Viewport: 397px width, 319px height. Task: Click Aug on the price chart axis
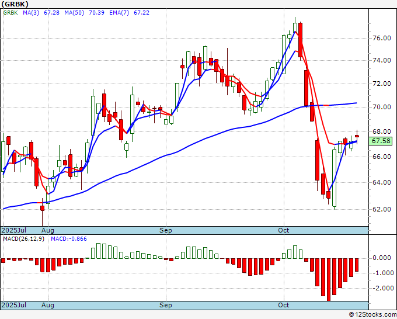(x=48, y=230)
